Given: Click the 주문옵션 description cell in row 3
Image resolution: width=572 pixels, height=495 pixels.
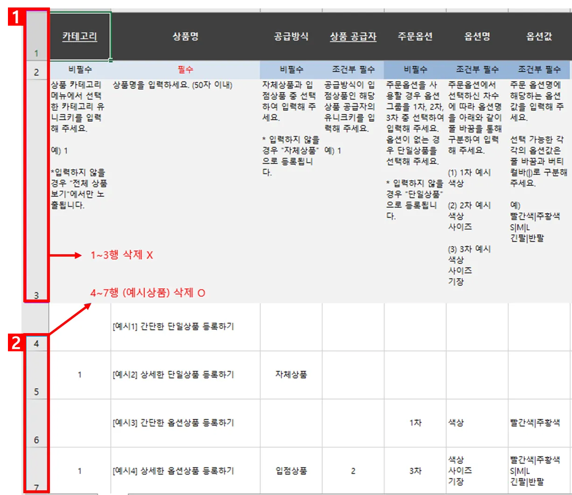Looking at the screenshot, I should 415,191.
